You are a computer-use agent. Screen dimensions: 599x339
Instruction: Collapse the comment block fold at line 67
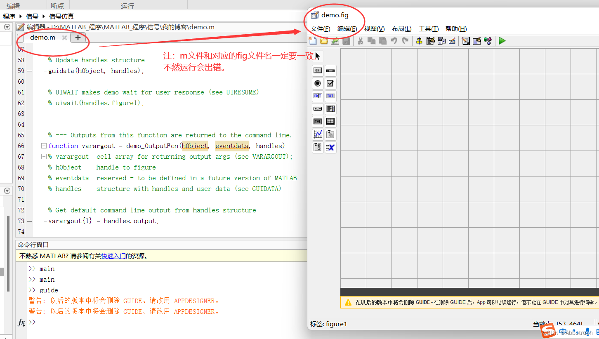44,157
